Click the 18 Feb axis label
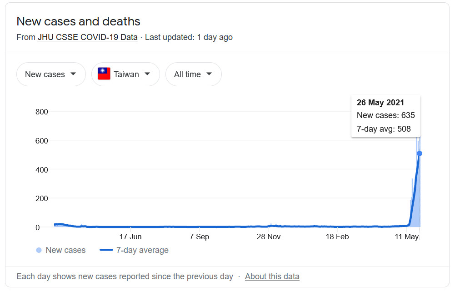The height and width of the screenshot is (291, 465). click(x=337, y=237)
